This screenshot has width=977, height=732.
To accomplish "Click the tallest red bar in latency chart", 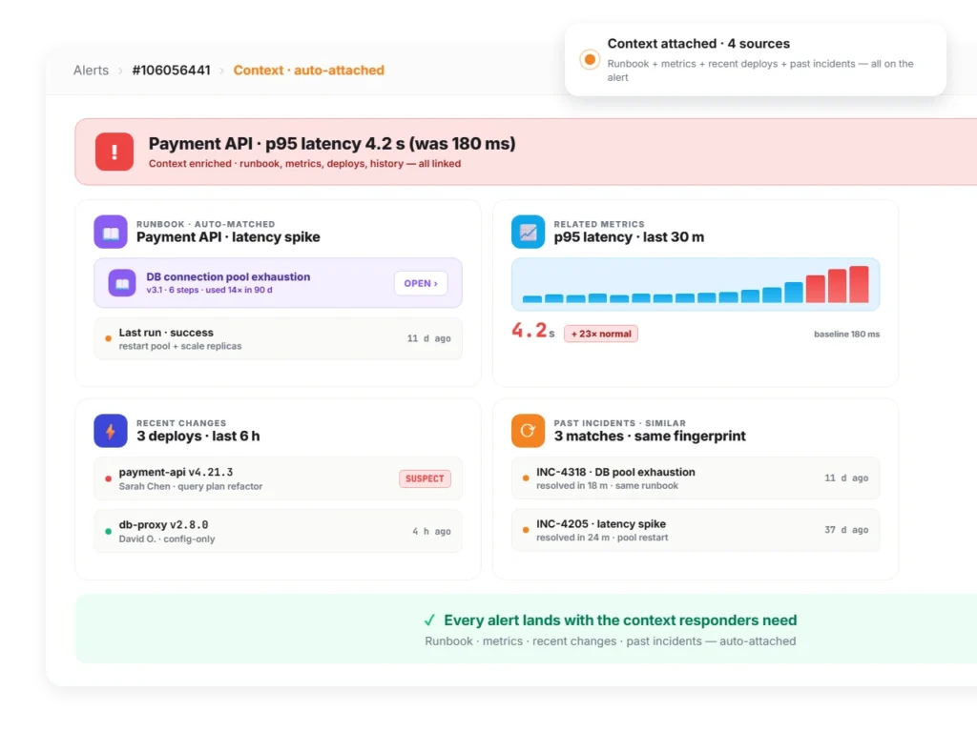I will (x=859, y=284).
